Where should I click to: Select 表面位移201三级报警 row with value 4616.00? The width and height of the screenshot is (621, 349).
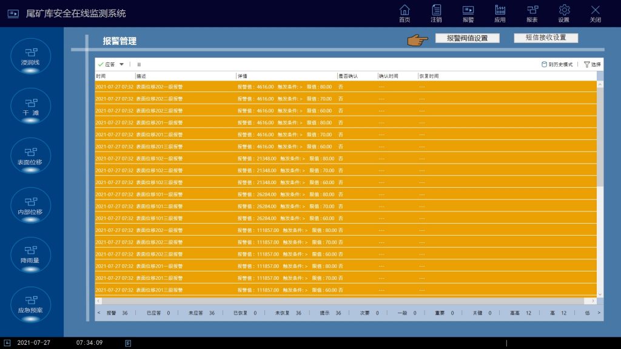point(346,147)
